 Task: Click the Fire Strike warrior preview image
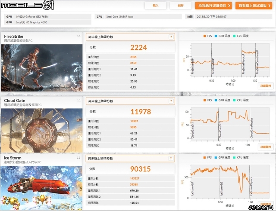pos(42,68)
